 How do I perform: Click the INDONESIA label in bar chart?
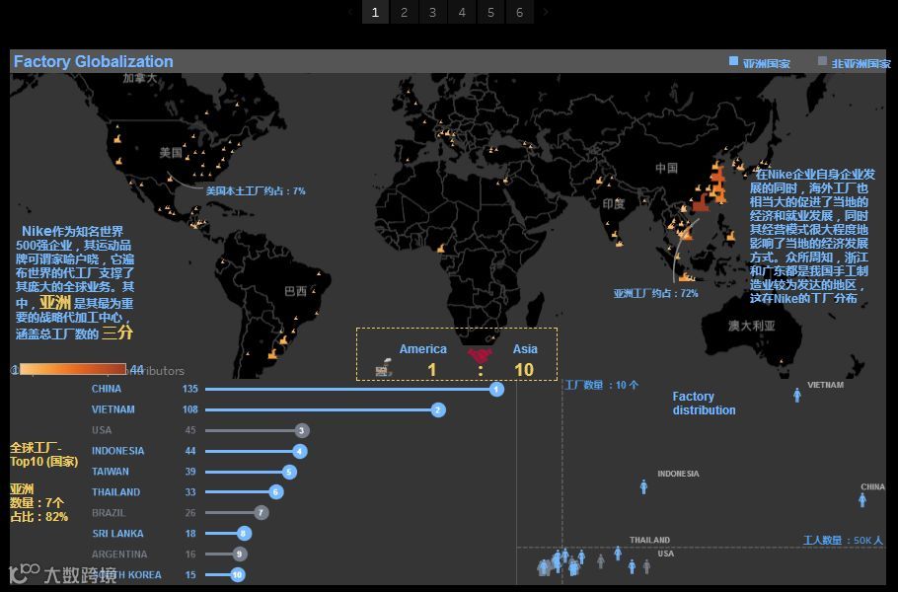click(118, 451)
